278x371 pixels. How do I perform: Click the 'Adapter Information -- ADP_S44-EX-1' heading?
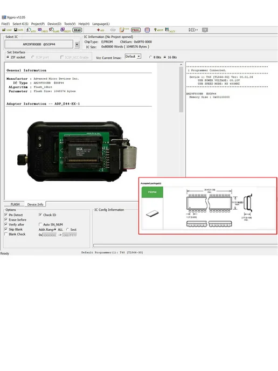tap(43, 104)
